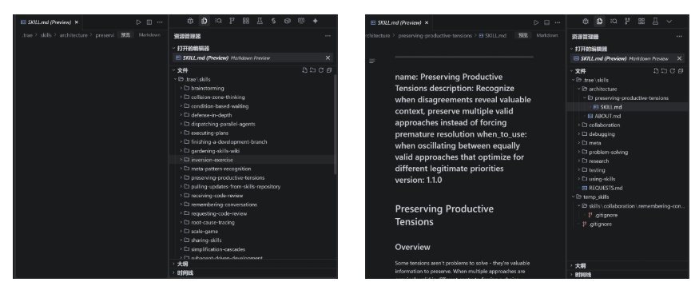Viewport: 699px width, 290px height.
Task: Open explorer panel more actions in left window
Action: [328, 36]
